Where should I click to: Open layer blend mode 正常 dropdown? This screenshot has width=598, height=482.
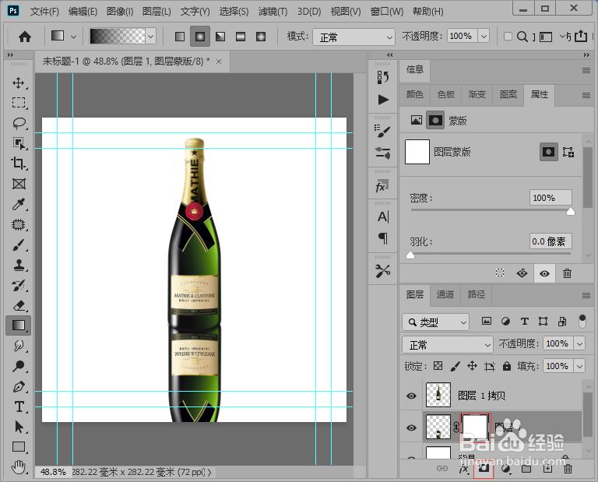(448, 345)
